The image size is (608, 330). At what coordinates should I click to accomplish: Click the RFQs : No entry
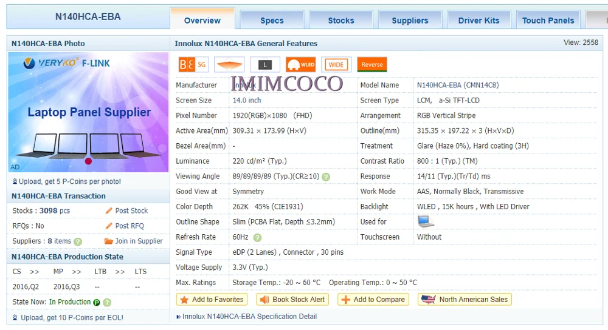(29, 226)
